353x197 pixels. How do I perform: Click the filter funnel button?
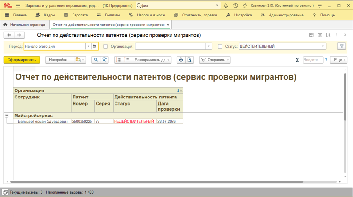342,46
